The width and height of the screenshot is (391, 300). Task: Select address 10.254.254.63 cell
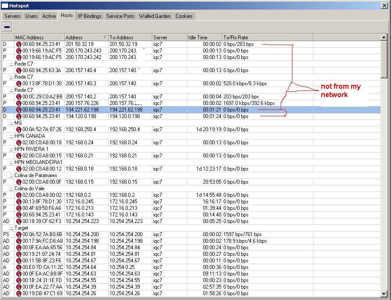(x=87, y=274)
